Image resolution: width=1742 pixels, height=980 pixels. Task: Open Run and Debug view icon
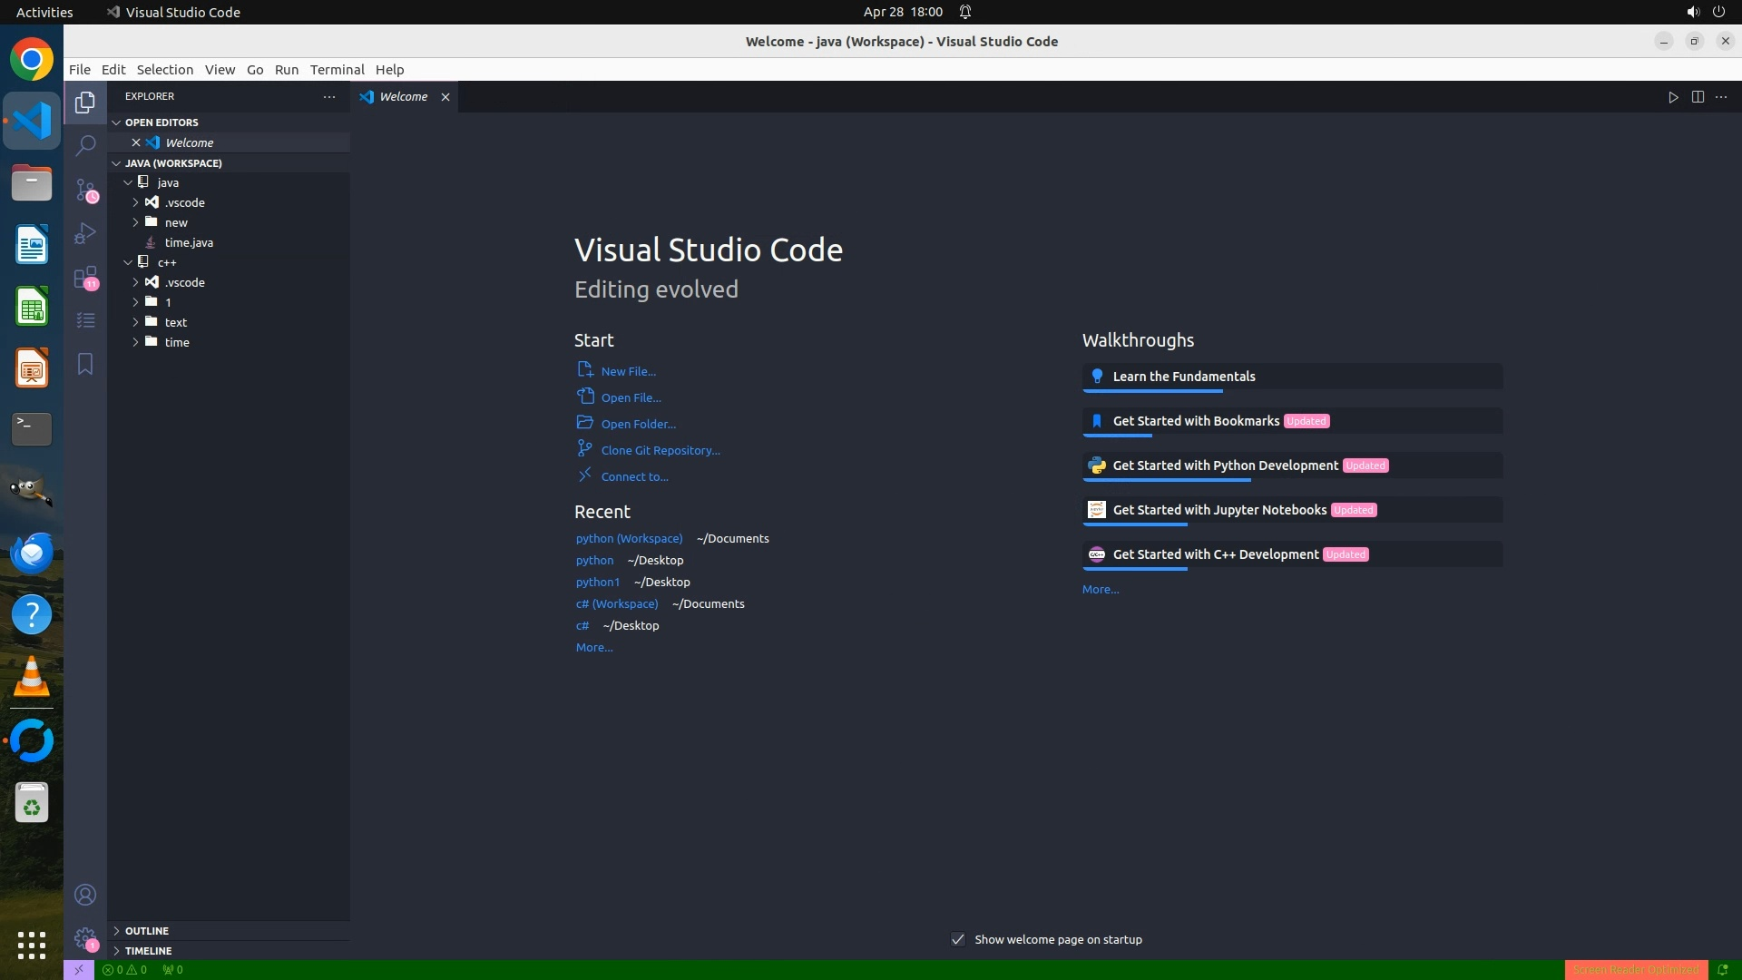point(85,233)
